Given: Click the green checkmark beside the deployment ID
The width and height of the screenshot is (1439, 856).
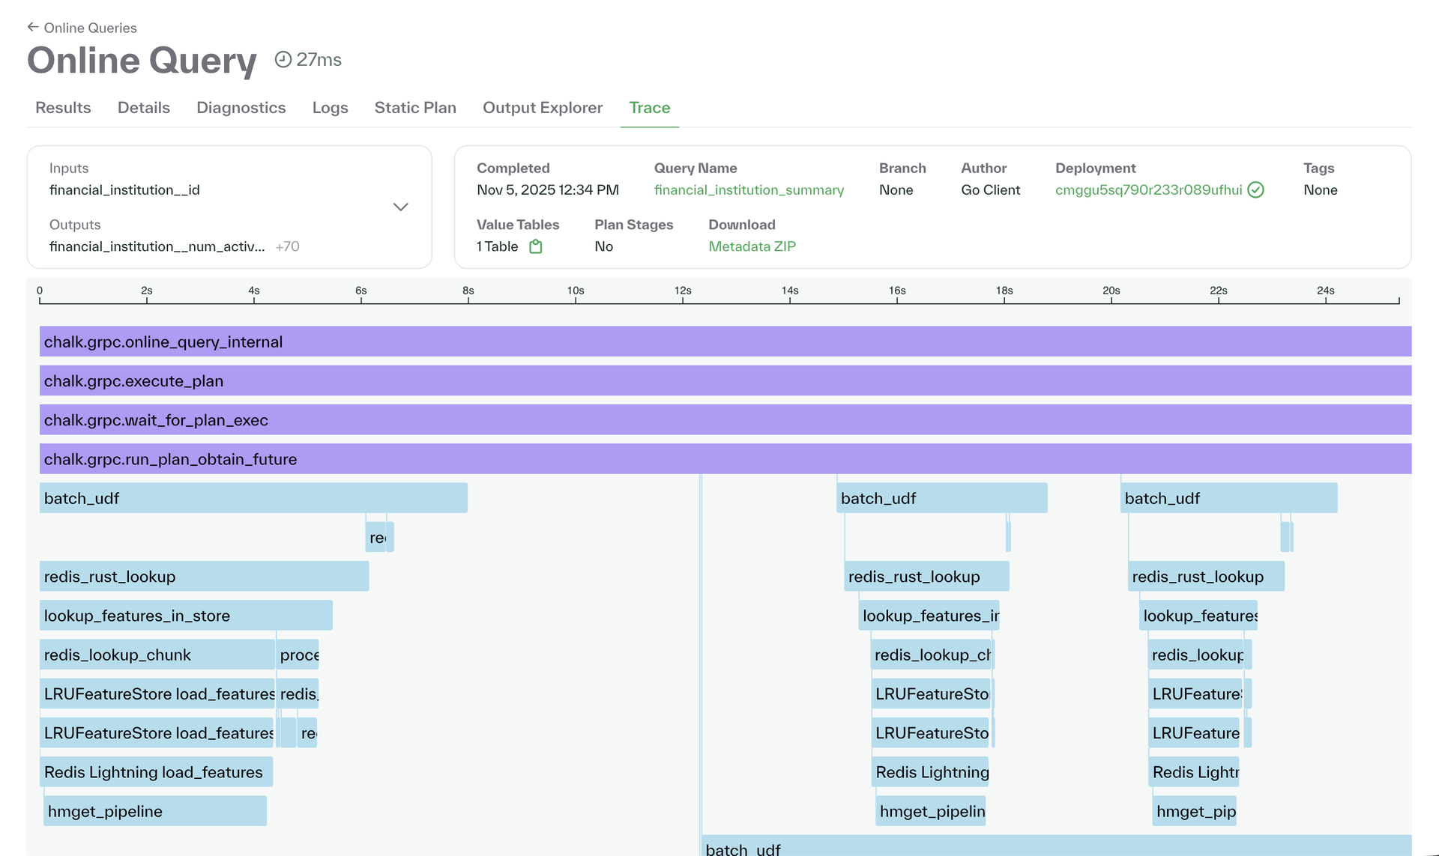Looking at the screenshot, I should tap(1256, 190).
